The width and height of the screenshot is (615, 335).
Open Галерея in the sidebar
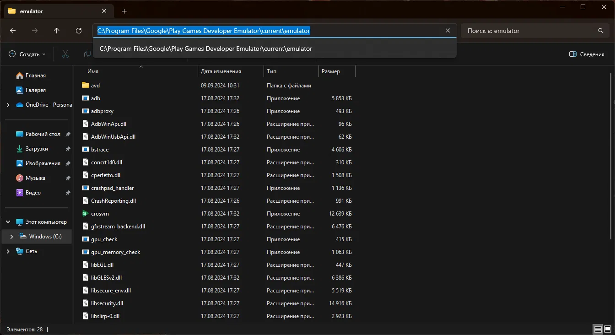[36, 90]
